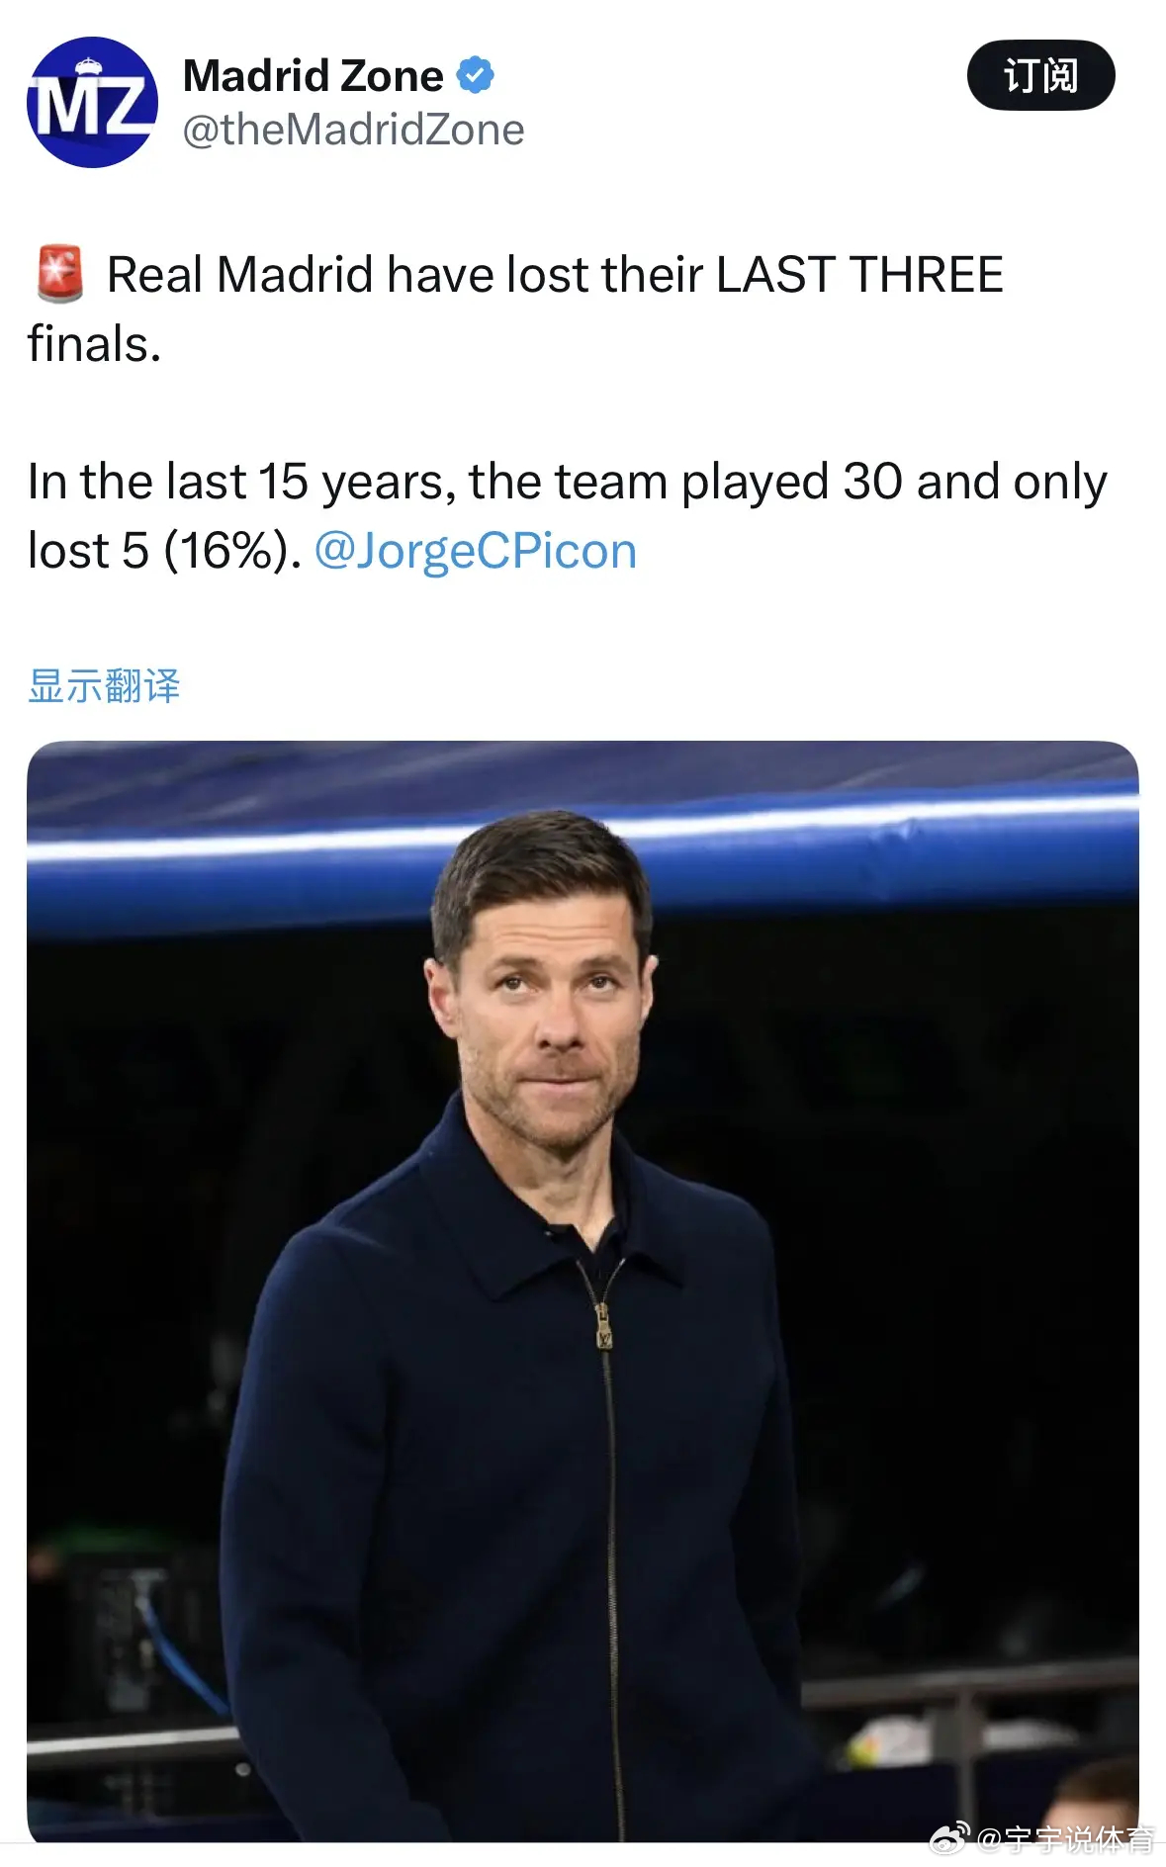Screen dimensions: 1166x1867
Task: Click the @宇宇说体育 watermark text
Action: [1066, 1838]
